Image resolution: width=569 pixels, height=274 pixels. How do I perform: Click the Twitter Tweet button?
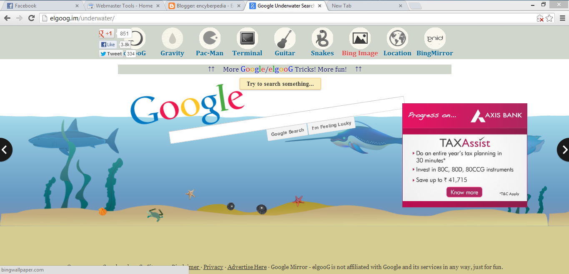(x=111, y=54)
